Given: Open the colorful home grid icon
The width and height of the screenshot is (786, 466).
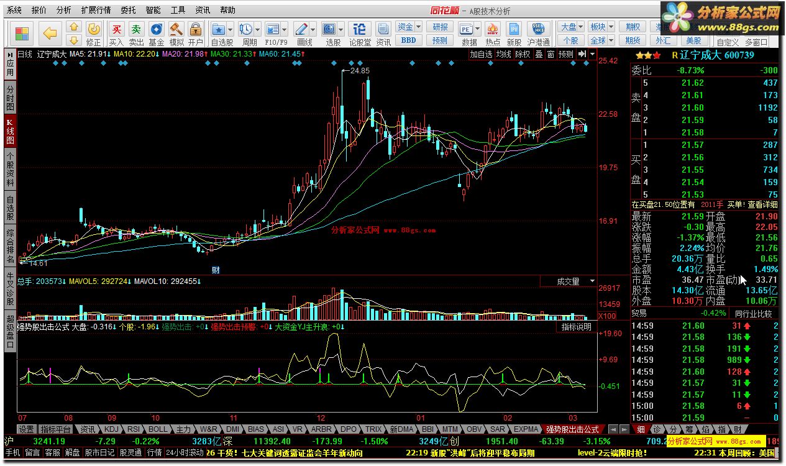Looking at the screenshot, I should (22, 34).
